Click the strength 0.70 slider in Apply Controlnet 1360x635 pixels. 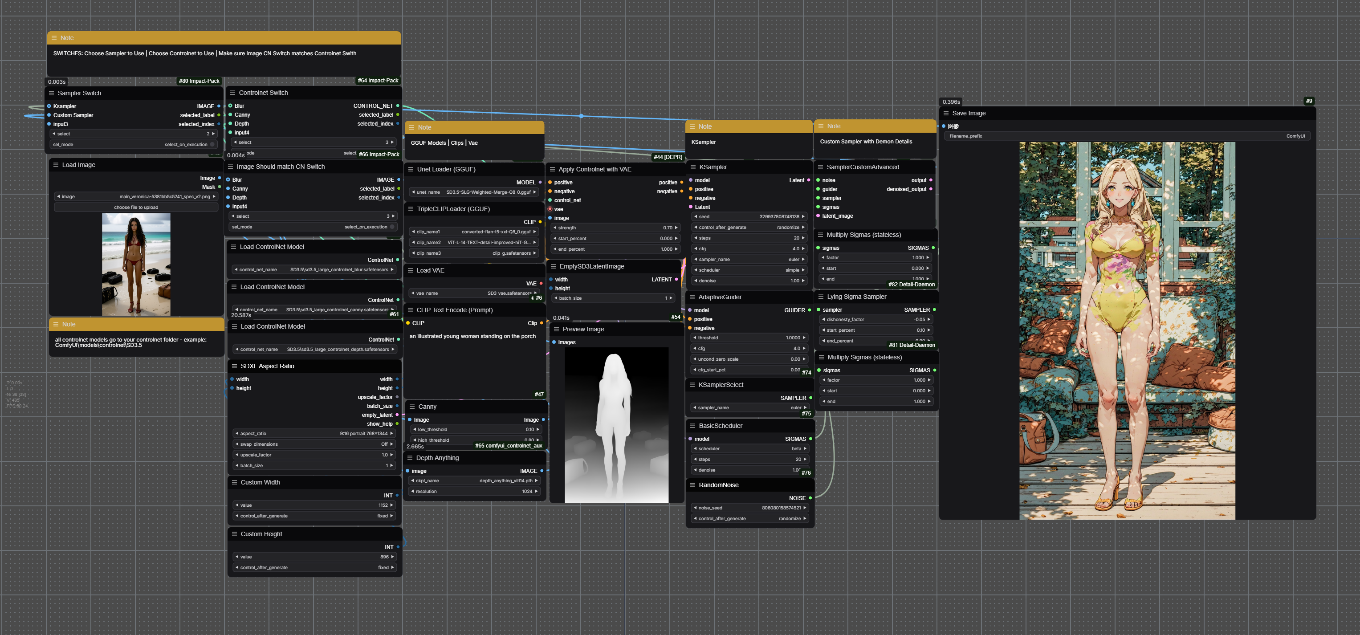click(615, 228)
